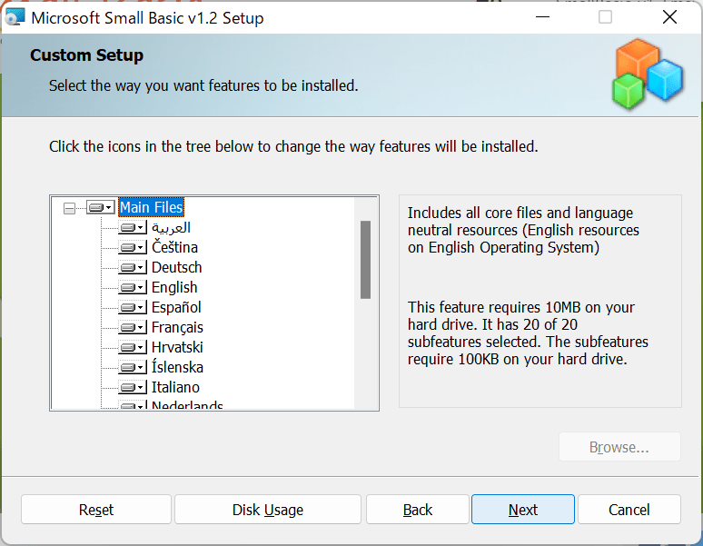Click the Deutsch feature drive icon

pos(133,268)
